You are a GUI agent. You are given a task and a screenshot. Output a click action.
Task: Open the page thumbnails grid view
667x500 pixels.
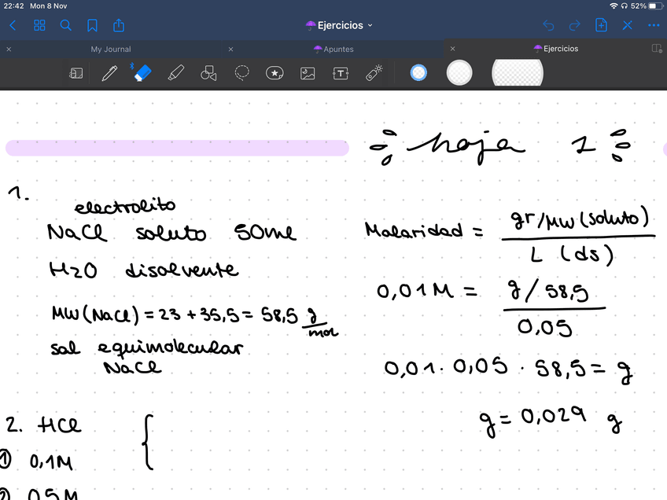(x=39, y=25)
